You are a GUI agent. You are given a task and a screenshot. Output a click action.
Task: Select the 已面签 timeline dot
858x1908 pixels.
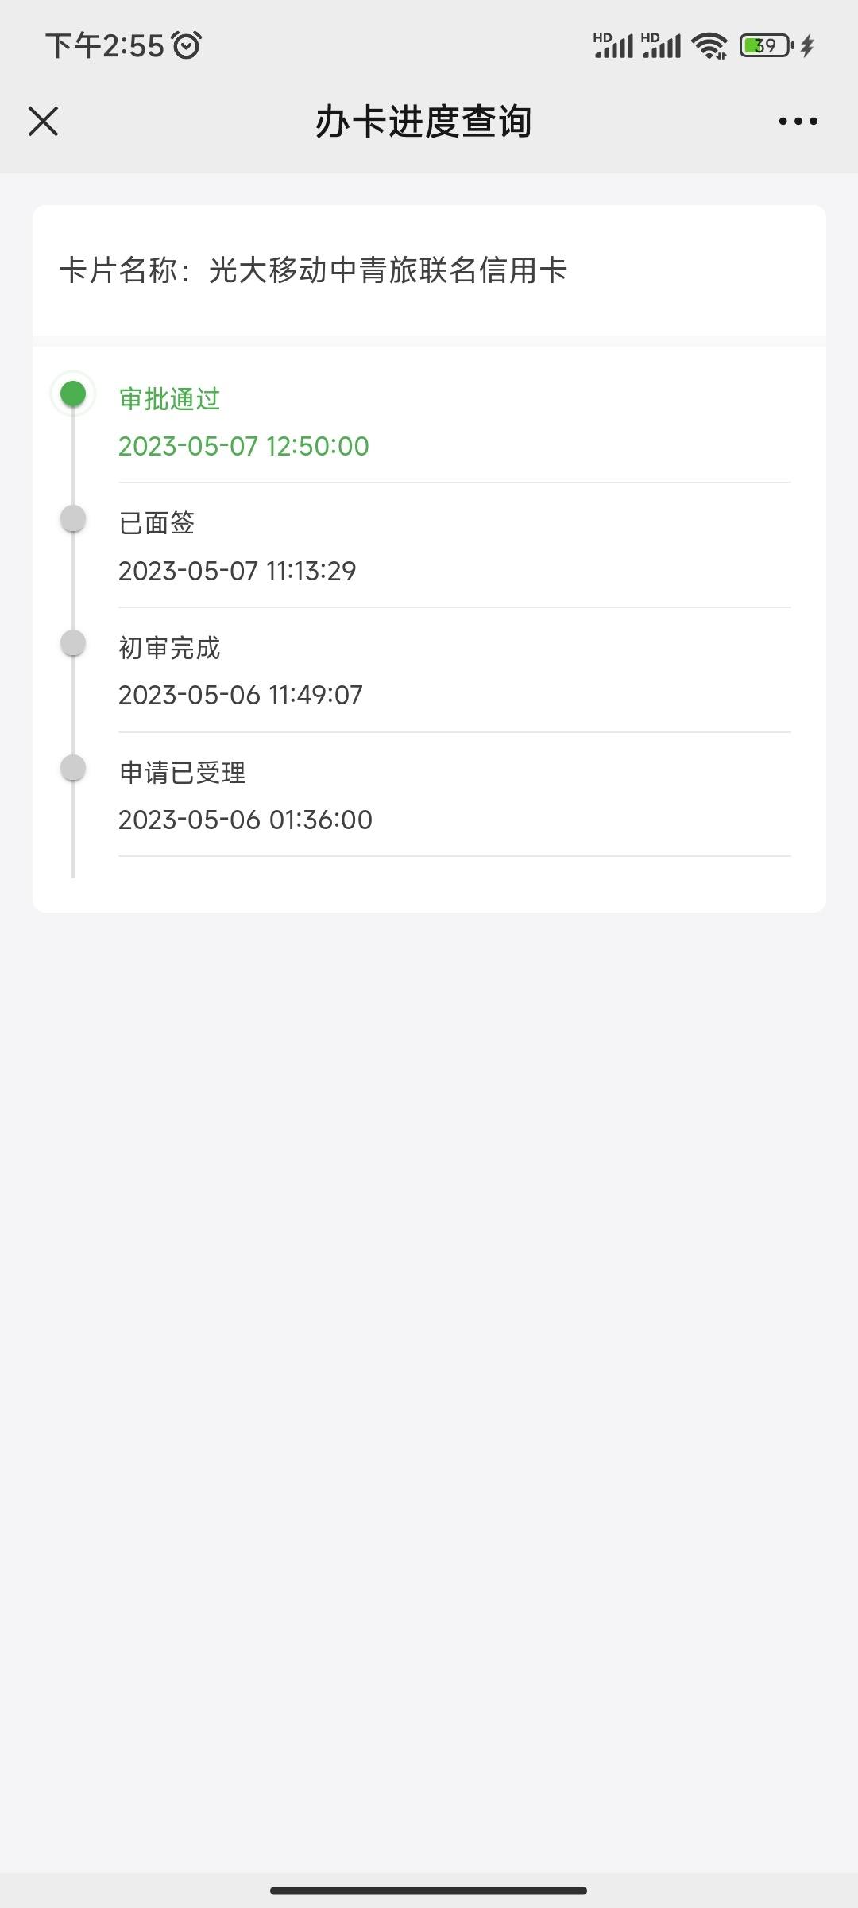point(73,518)
